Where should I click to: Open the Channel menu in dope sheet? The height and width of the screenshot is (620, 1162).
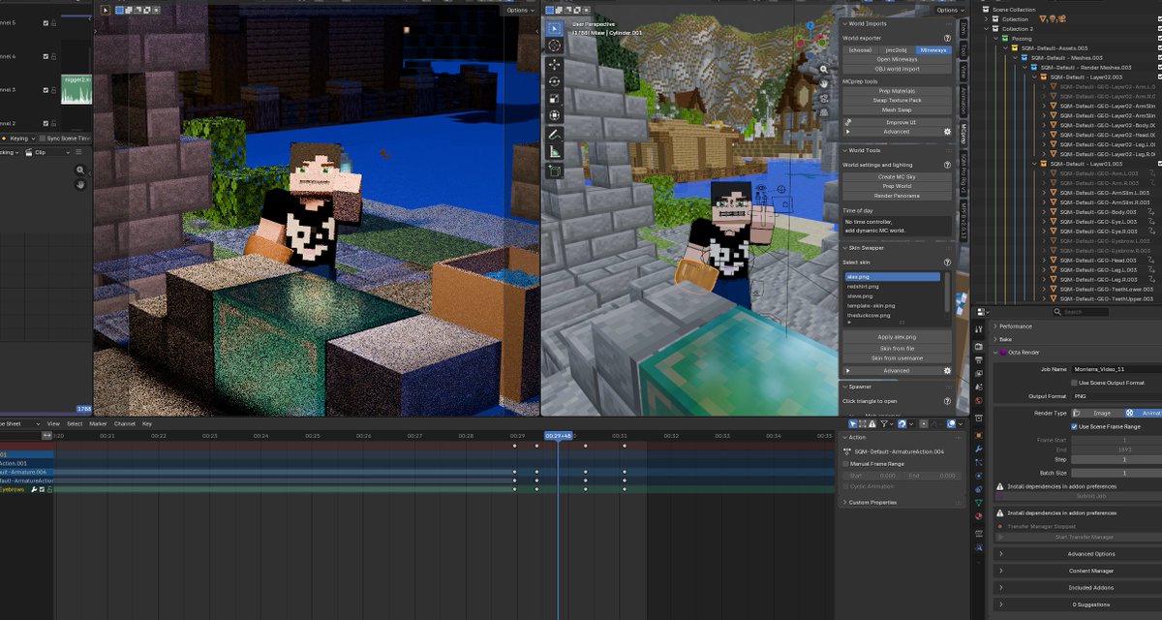click(x=125, y=423)
